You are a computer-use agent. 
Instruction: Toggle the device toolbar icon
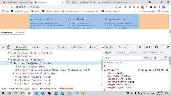click(x=9, y=47)
